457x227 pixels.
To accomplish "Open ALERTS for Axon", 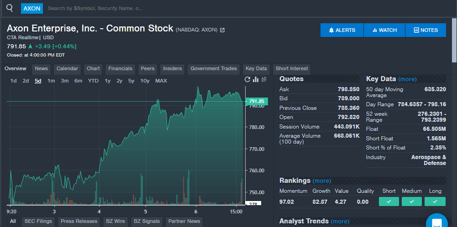I will [x=342, y=30].
